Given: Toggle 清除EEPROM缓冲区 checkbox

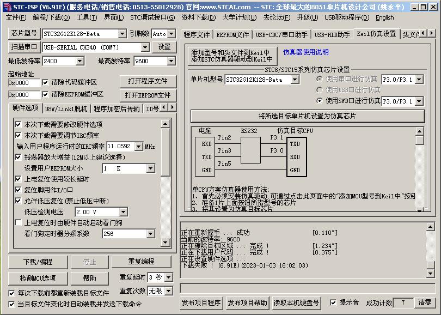Looking at the screenshot, I should pos(45,94).
